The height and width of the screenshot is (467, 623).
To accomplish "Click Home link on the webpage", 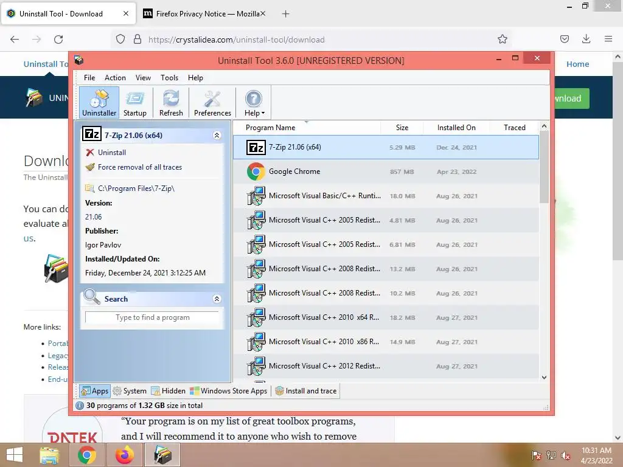I will (577, 64).
